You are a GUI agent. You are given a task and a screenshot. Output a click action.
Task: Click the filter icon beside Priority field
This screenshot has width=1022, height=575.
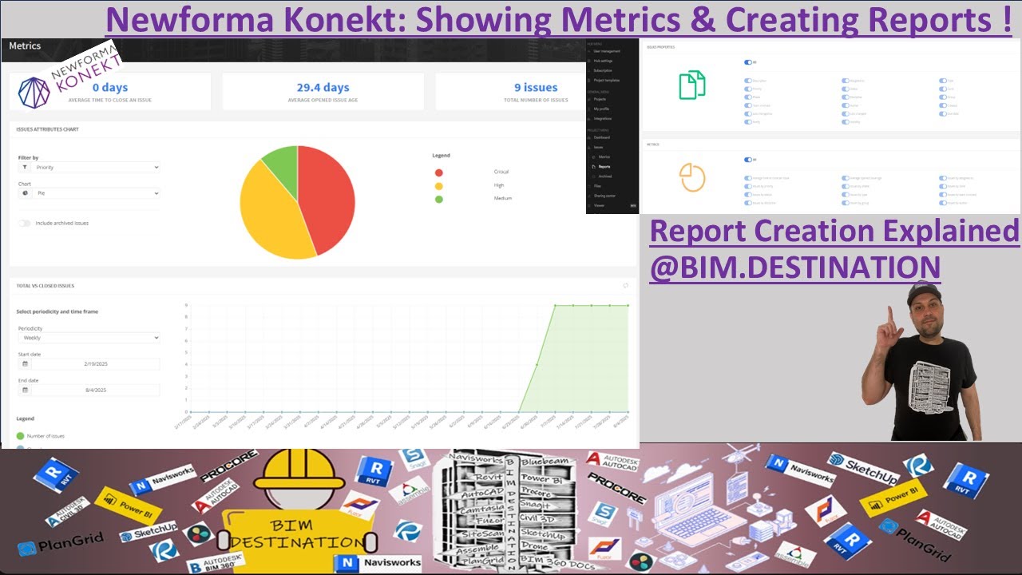24,168
